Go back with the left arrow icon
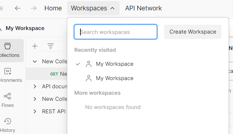 18,8
